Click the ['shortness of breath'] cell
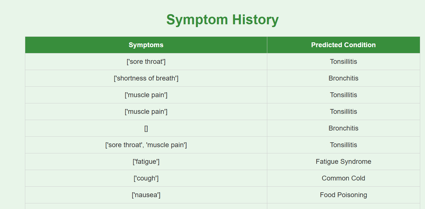 click(x=146, y=78)
